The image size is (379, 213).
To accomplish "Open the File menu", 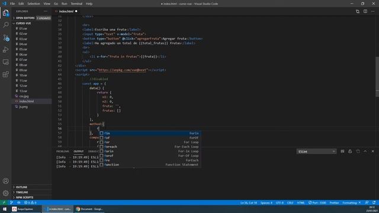I will tap(12, 4).
